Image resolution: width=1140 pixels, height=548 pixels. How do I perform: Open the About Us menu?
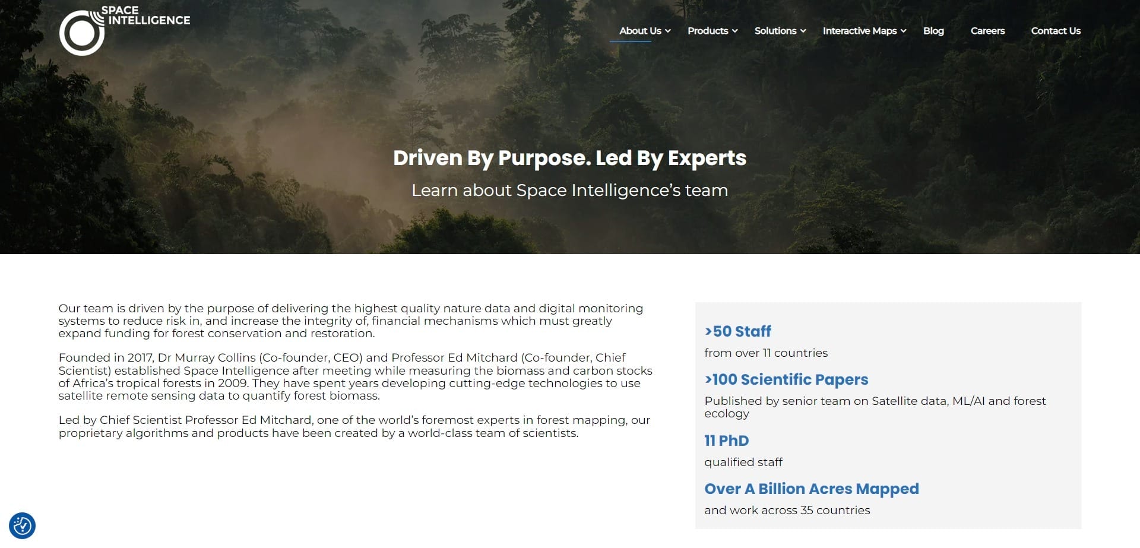point(639,31)
